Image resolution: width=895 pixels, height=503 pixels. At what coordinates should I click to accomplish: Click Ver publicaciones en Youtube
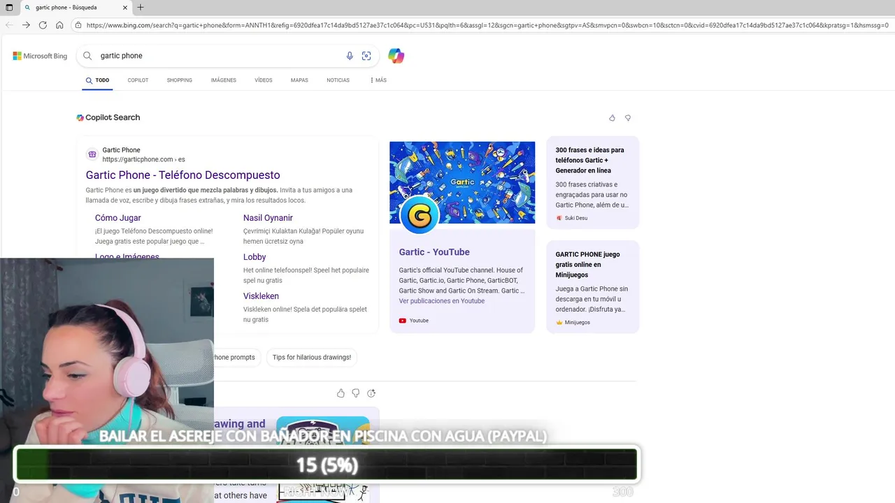point(442,301)
